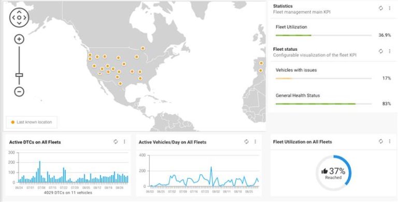Image resolution: width=398 pixels, height=202 pixels.
Task: Click the General Health Status bar
Action: coord(323,104)
